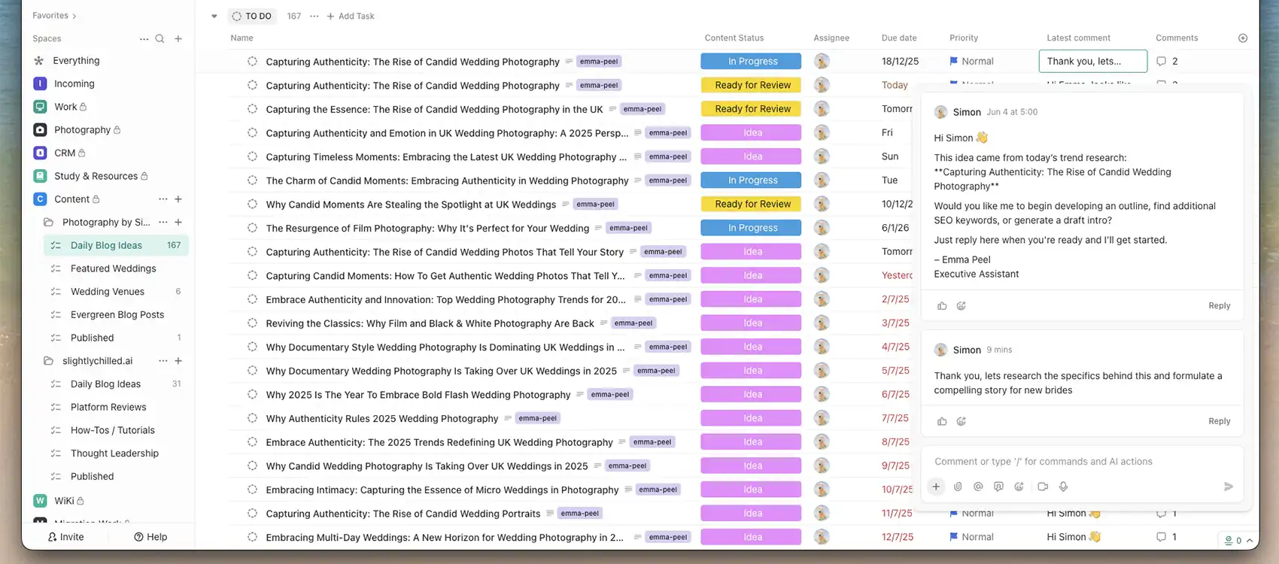
Task: Click the comment input field
Action: [1081, 462]
